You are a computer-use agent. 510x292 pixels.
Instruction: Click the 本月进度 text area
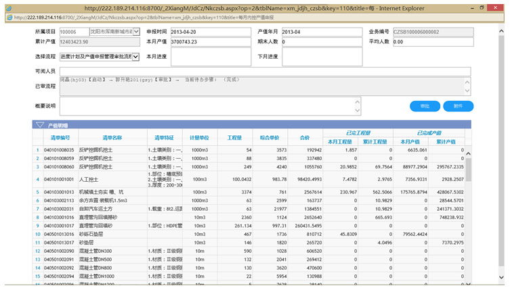click(211, 57)
